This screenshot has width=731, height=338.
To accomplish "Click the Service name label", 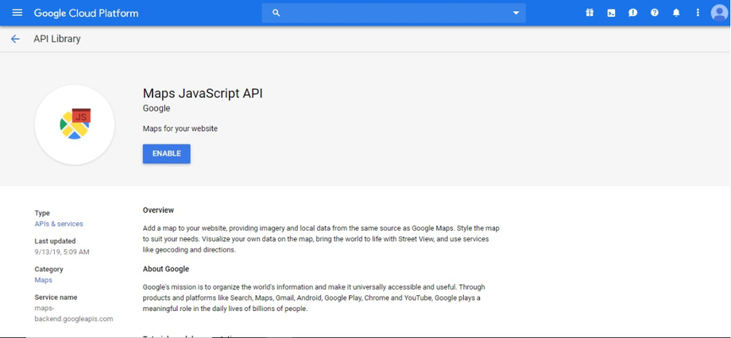I will pos(56,298).
